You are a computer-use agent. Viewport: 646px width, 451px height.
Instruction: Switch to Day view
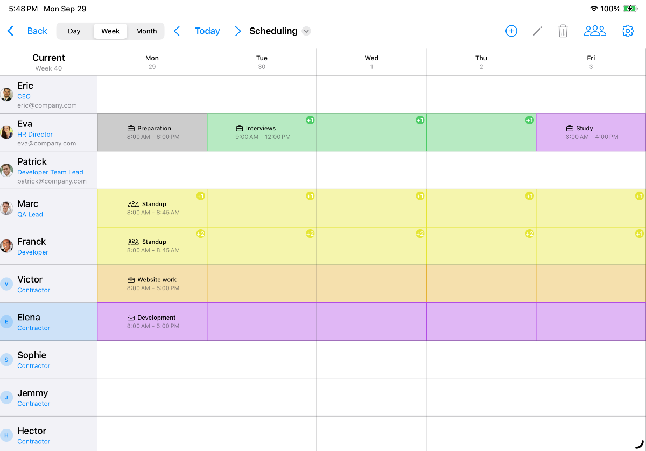coord(74,31)
